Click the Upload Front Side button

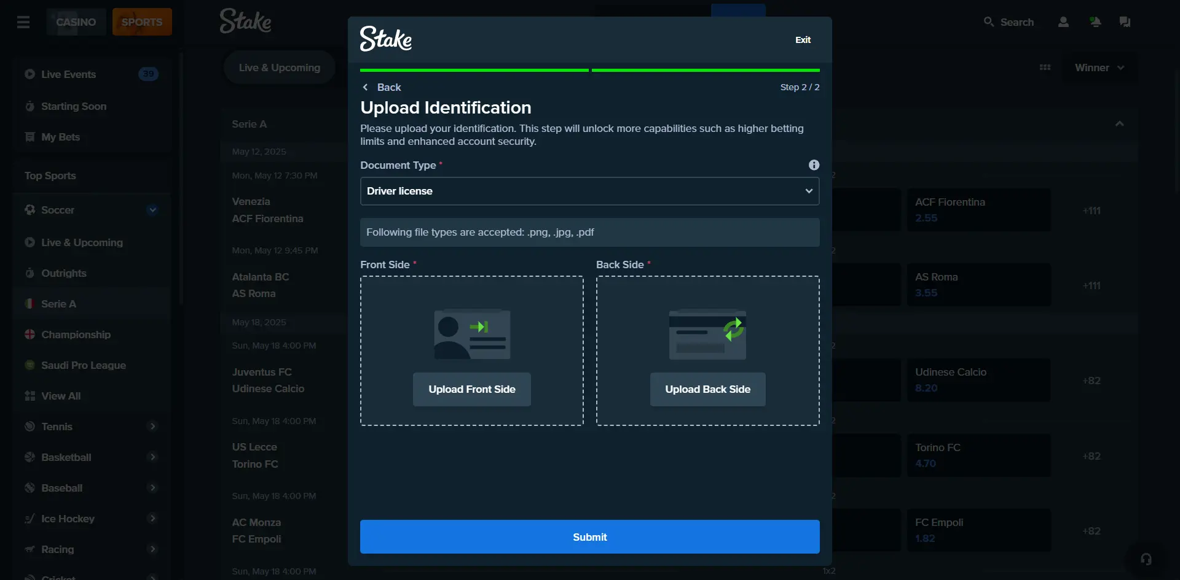[x=472, y=389]
